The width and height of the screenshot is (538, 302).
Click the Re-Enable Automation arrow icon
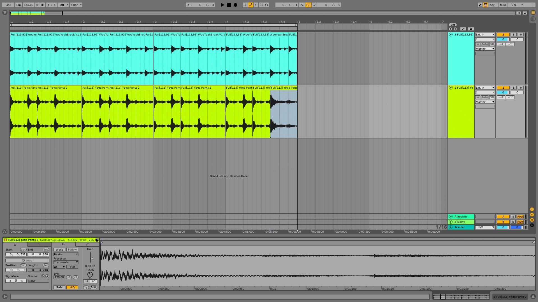(x=256, y=5)
